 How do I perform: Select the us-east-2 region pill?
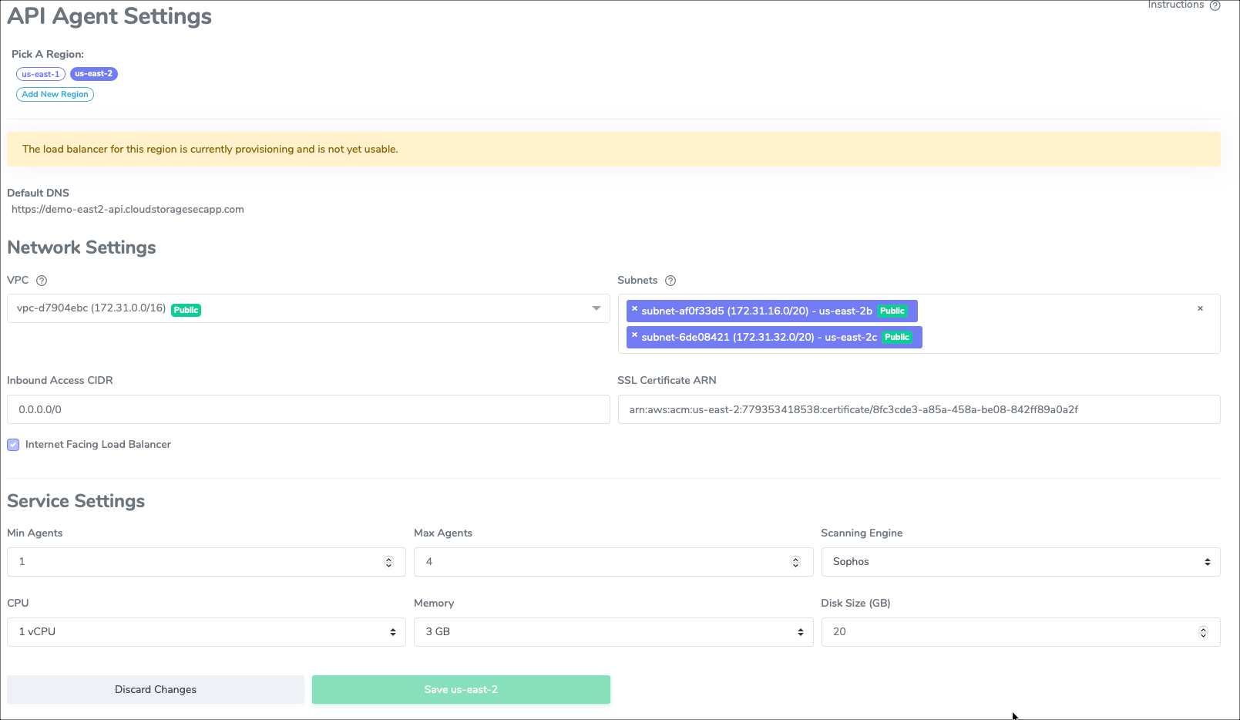click(93, 74)
